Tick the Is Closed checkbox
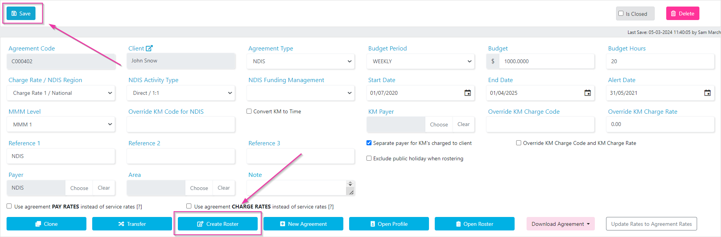Viewport: 721px width, 237px height. click(621, 13)
